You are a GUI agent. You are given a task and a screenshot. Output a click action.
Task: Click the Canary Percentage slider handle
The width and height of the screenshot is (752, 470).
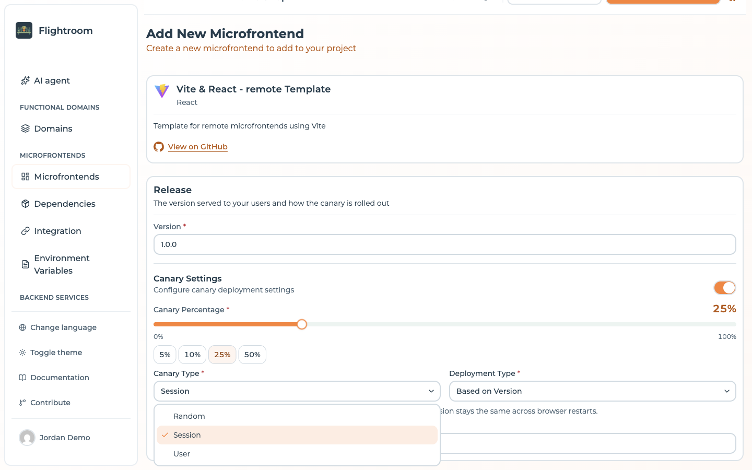(302, 324)
